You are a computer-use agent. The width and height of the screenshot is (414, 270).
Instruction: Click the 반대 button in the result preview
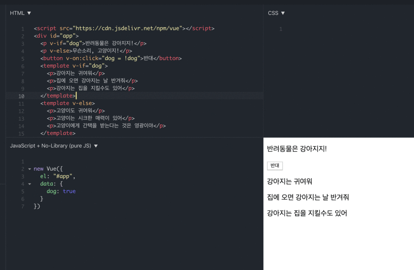(x=275, y=166)
